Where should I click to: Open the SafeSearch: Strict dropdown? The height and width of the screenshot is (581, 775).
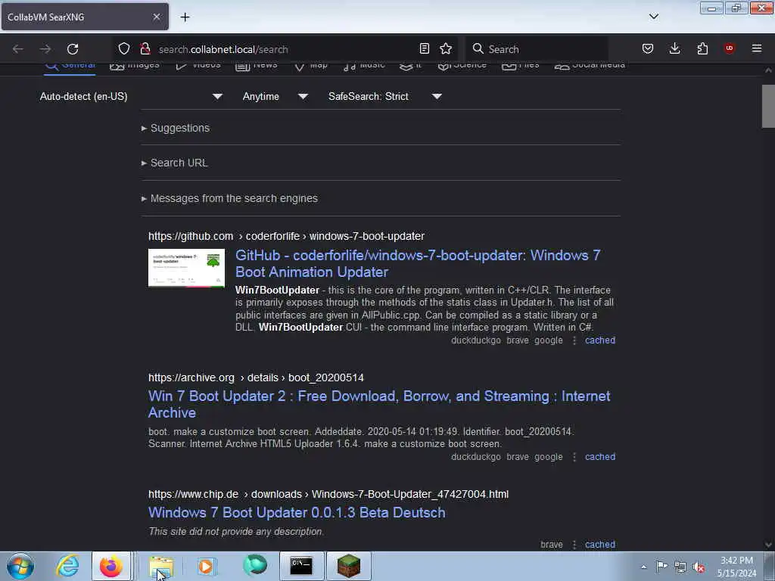point(385,96)
